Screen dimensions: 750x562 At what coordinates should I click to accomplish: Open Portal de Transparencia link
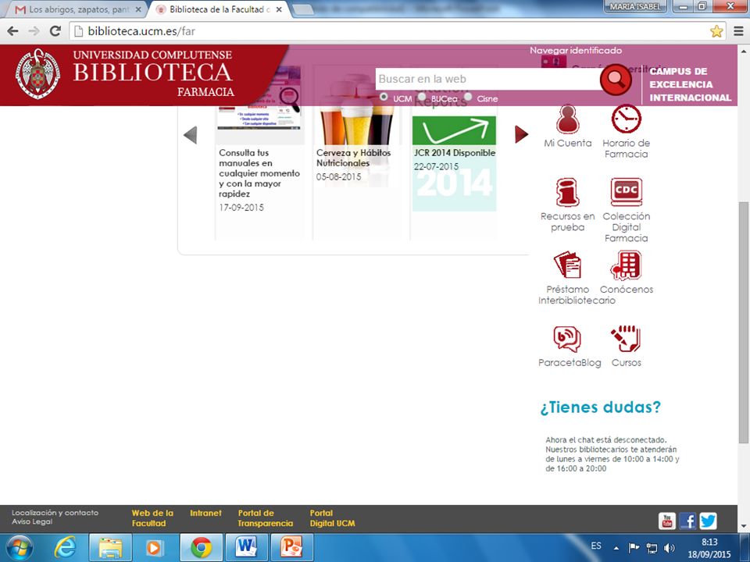coord(266,518)
